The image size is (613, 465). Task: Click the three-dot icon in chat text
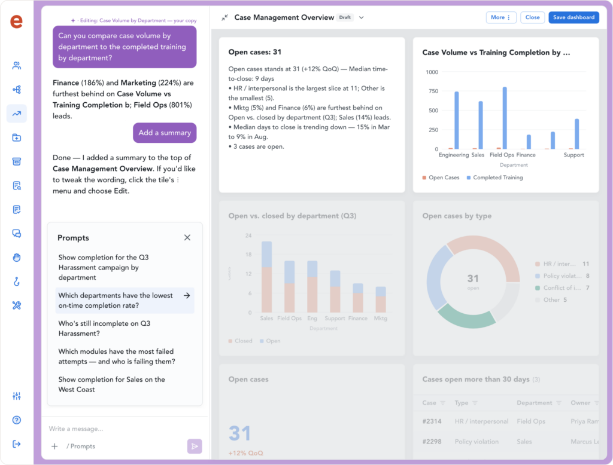[x=178, y=180]
